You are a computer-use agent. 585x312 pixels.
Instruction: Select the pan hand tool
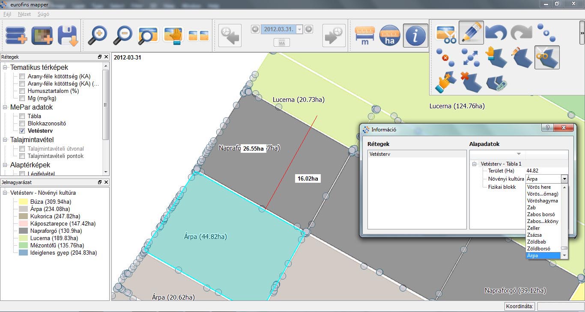(x=173, y=36)
